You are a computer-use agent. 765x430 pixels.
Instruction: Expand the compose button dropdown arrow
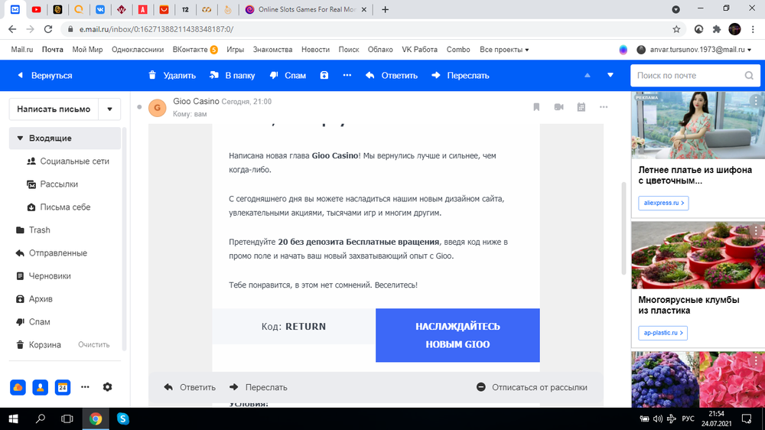pyautogui.click(x=109, y=109)
